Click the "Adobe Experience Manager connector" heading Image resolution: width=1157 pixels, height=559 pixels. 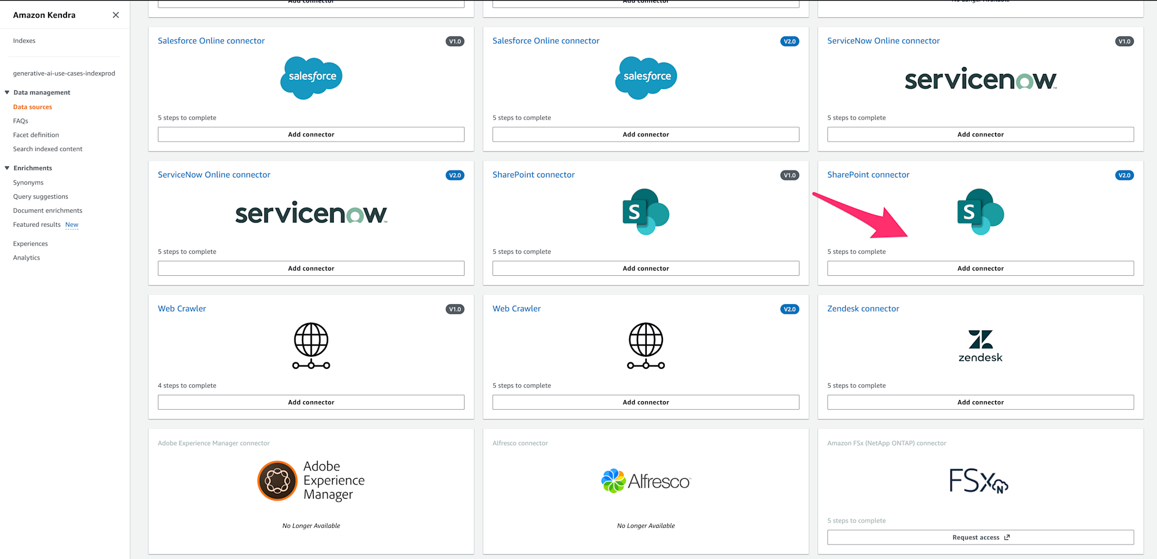213,443
